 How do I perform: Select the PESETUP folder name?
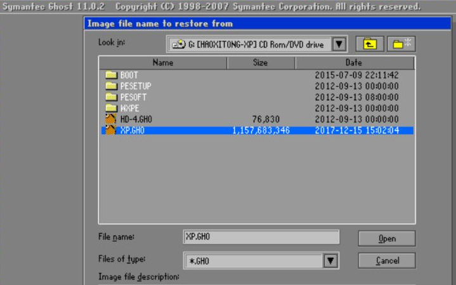pos(136,86)
